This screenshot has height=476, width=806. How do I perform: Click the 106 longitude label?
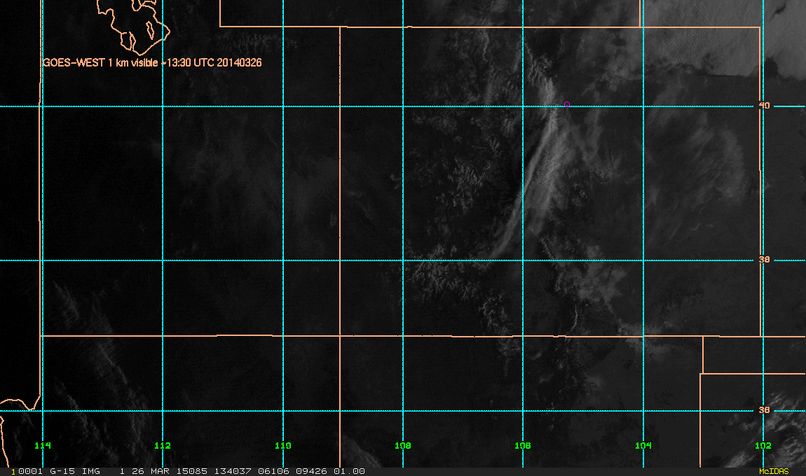coord(523,445)
